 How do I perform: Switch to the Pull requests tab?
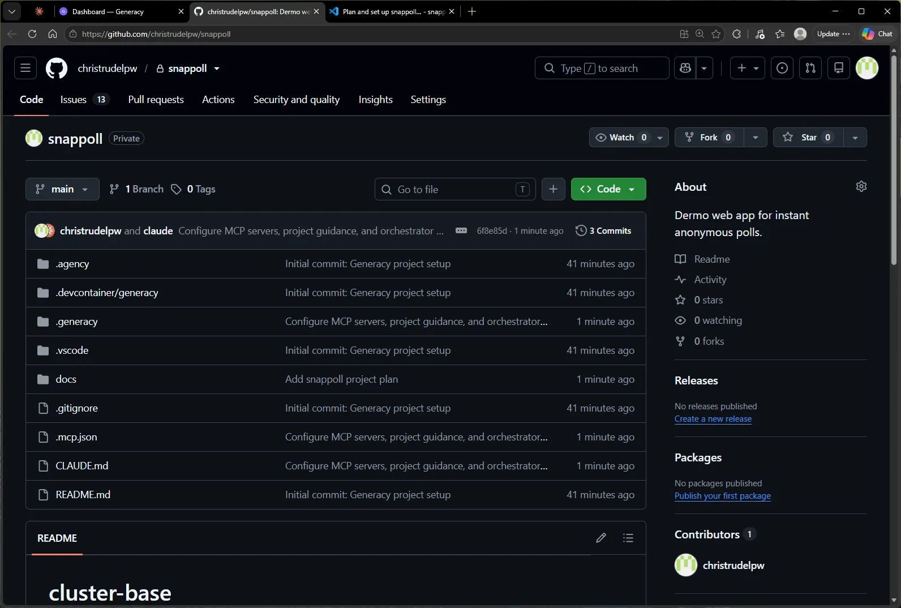point(156,100)
